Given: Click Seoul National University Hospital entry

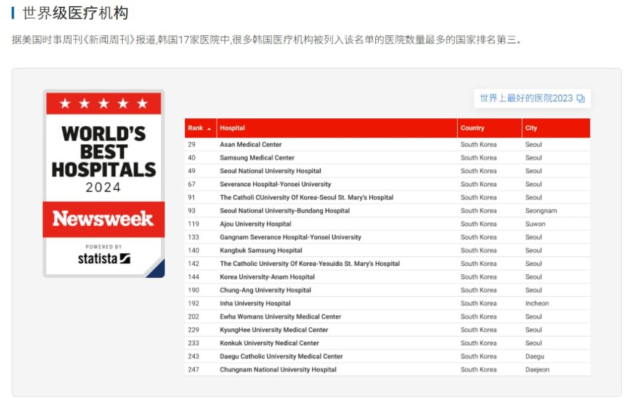Looking at the screenshot, I should click(271, 171).
